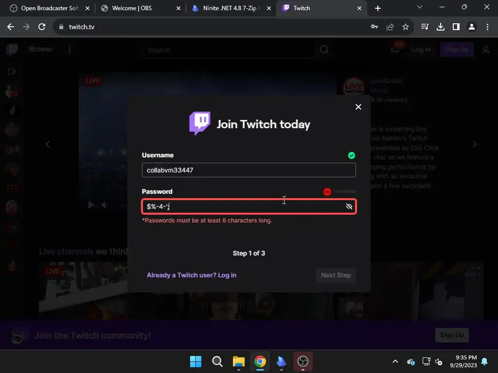The image size is (498, 373).
Task: Close the Join Twitch today dialog
Action: pos(358,107)
